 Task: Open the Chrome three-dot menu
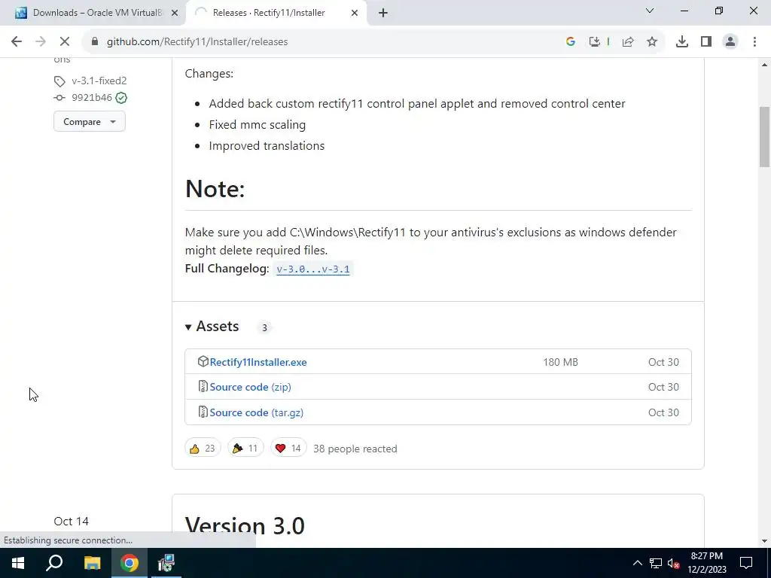click(x=754, y=42)
